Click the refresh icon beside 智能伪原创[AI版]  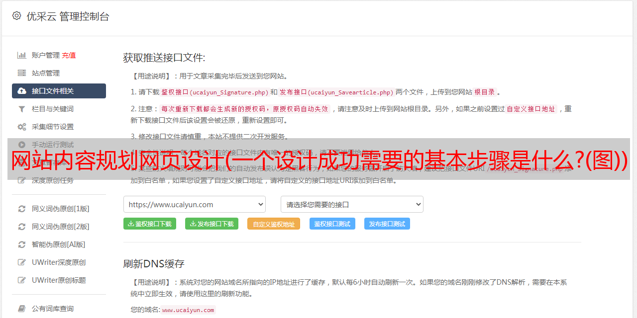point(22,244)
